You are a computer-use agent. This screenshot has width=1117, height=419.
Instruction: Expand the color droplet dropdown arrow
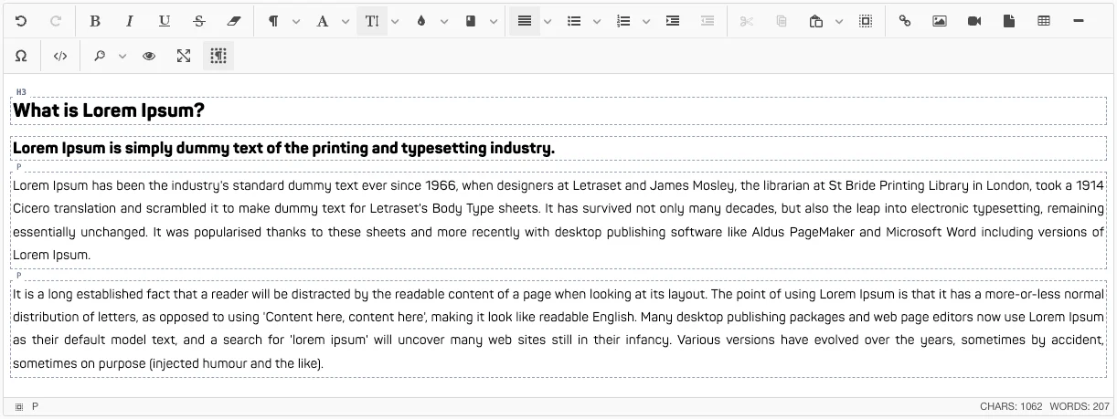(x=444, y=21)
